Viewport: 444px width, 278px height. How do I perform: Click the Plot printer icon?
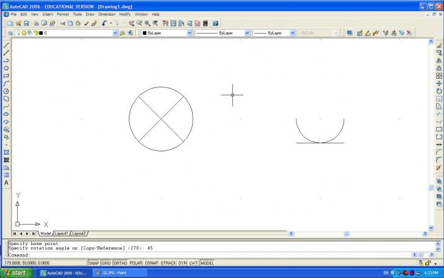tap(36, 23)
